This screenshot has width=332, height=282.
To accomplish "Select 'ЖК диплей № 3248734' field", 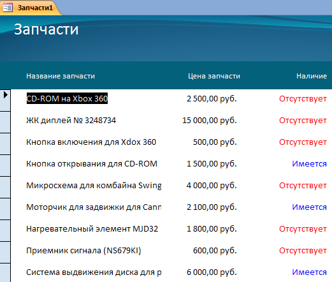I will click(71, 121).
